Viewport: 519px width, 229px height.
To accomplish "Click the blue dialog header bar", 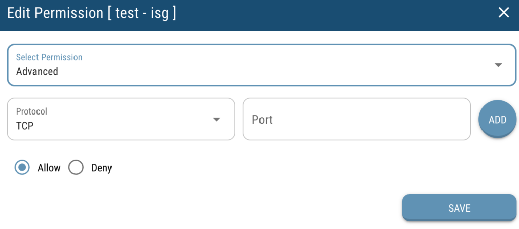I will pyautogui.click(x=259, y=16).
